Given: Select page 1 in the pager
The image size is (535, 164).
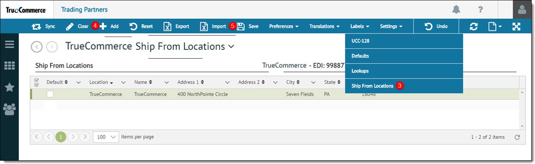Looking at the screenshot, I should pyautogui.click(x=61, y=137).
